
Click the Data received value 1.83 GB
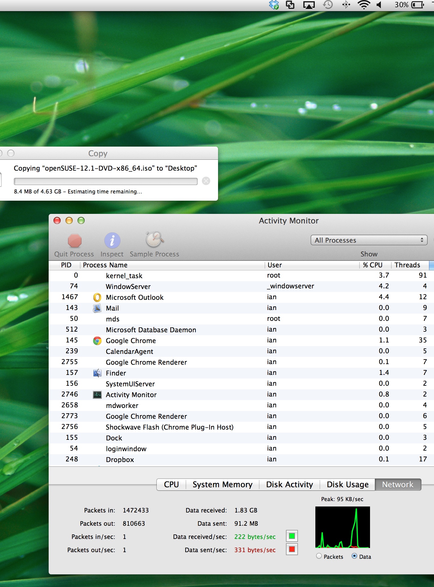246,510
